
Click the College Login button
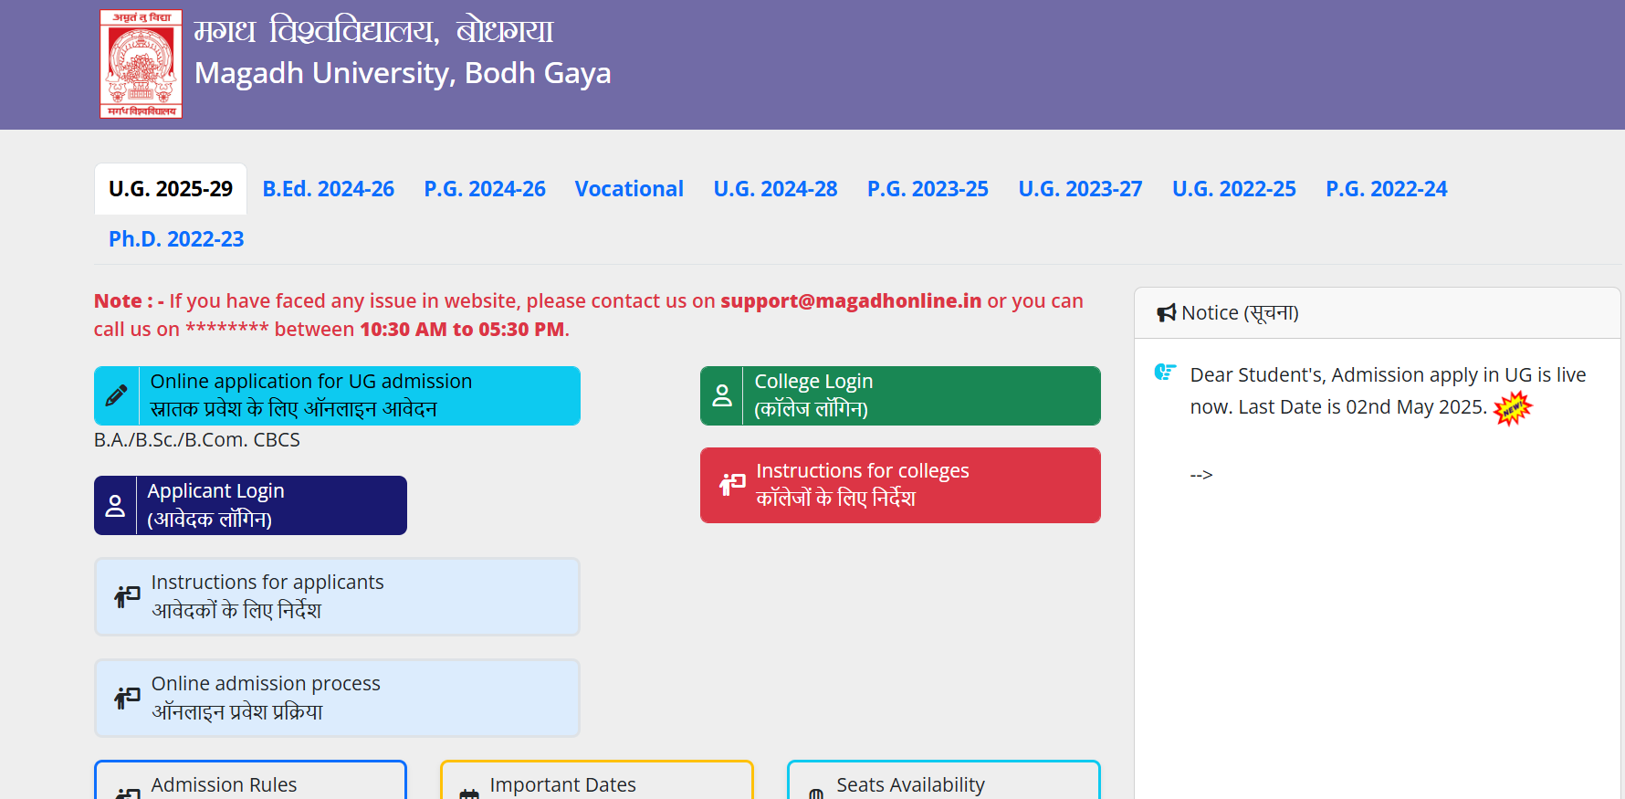pos(900,395)
